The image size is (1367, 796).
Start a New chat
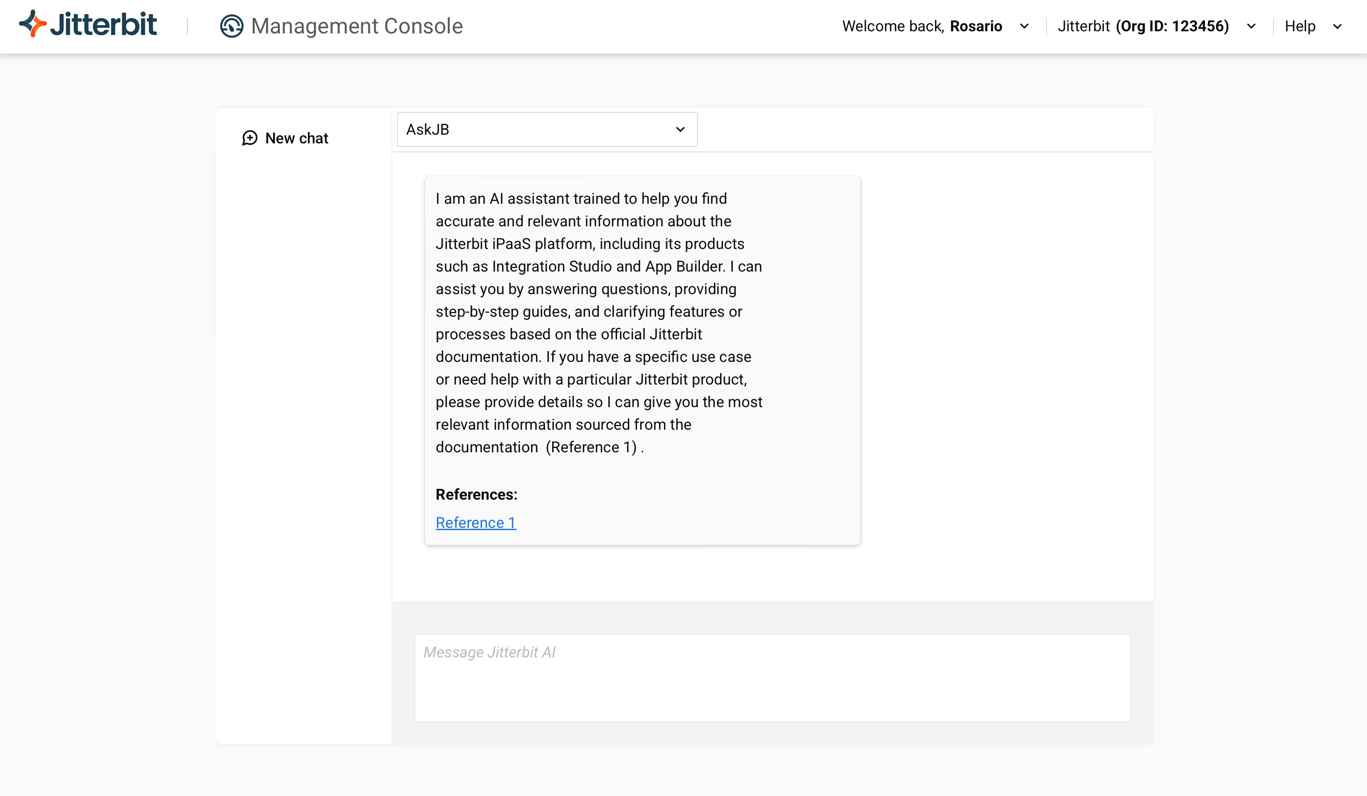click(285, 138)
